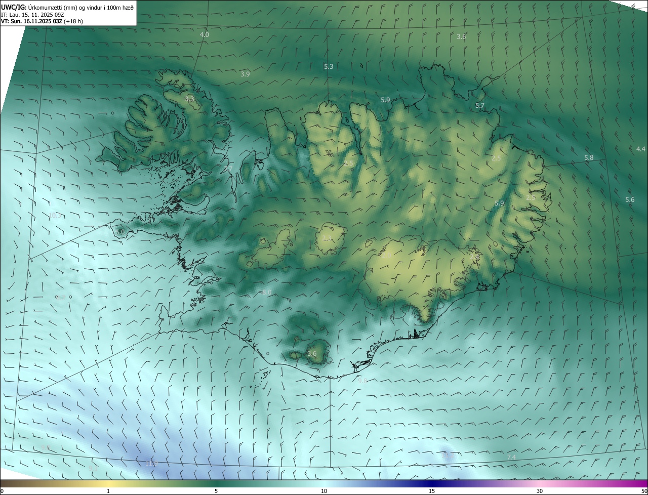Click the 5.7 value in the northeast
This screenshot has width=648, height=495.
(x=480, y=105)
